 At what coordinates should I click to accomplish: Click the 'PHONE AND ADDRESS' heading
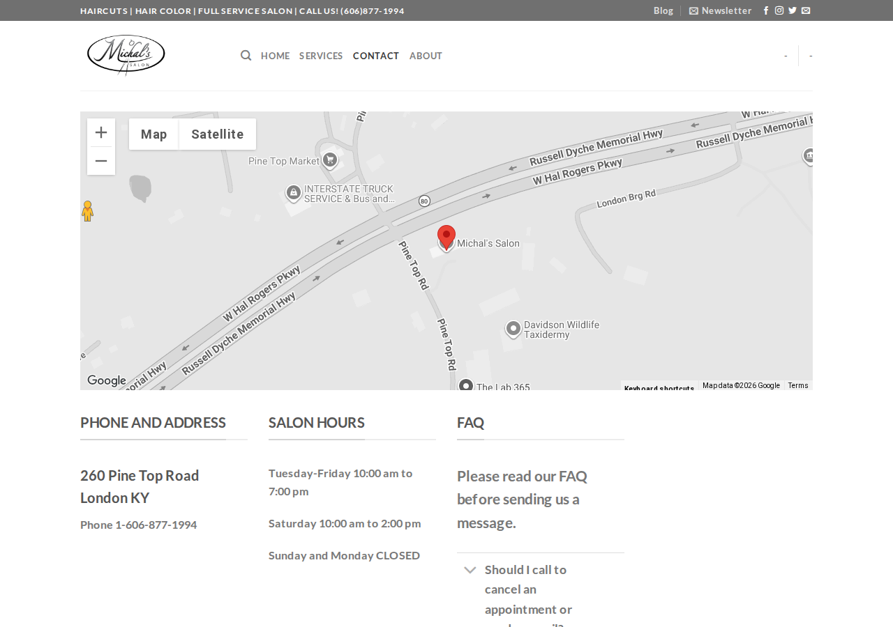click(x=153, y=422)
